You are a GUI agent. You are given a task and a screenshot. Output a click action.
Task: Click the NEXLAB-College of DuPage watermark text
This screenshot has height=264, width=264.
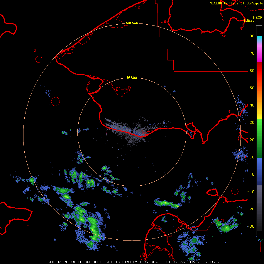click(x=234, y=3)
